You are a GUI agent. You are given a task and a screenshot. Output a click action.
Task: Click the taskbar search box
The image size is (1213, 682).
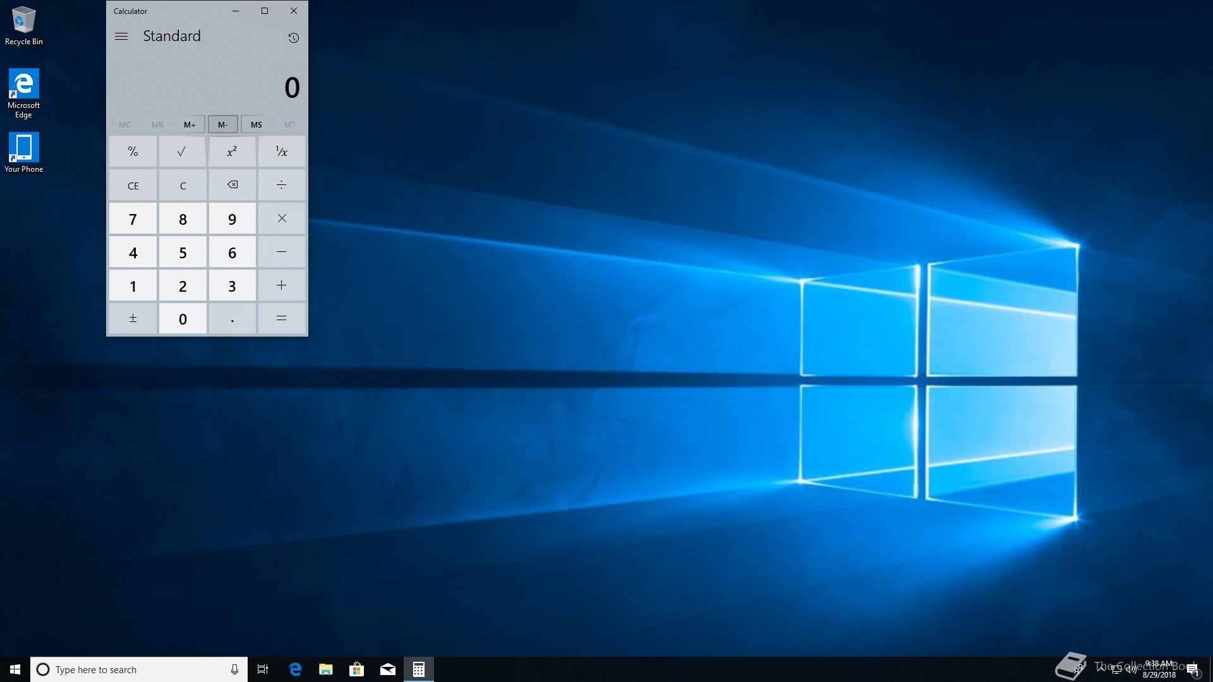coord(133,669)
